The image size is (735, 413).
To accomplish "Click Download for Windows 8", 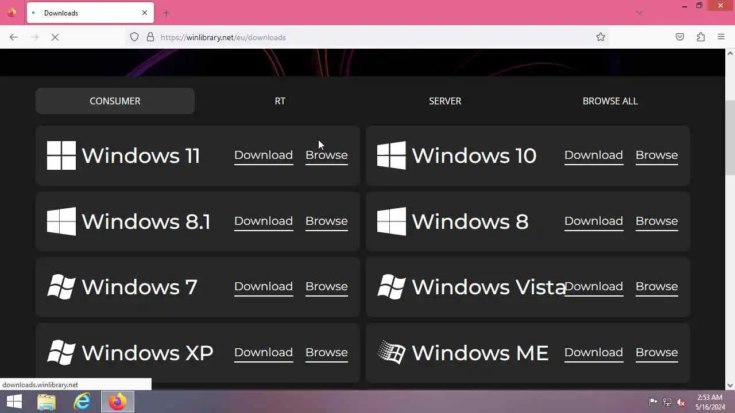I will (594, 221).
